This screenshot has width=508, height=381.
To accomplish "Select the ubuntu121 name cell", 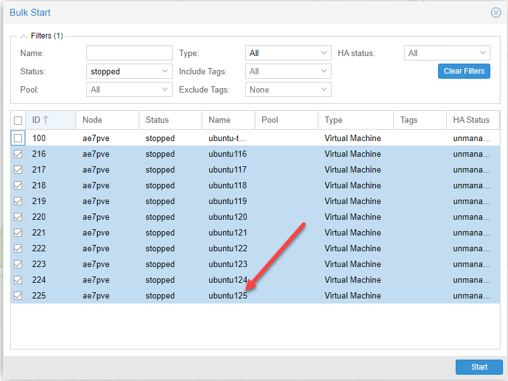I will (228, 233).
